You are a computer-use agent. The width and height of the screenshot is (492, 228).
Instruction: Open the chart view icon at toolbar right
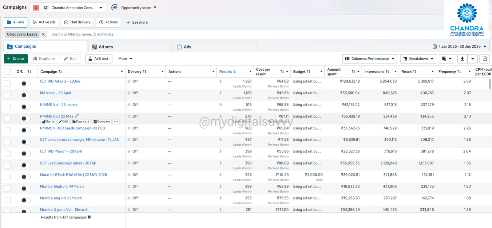pyautogui.click(x=485, y=59)
